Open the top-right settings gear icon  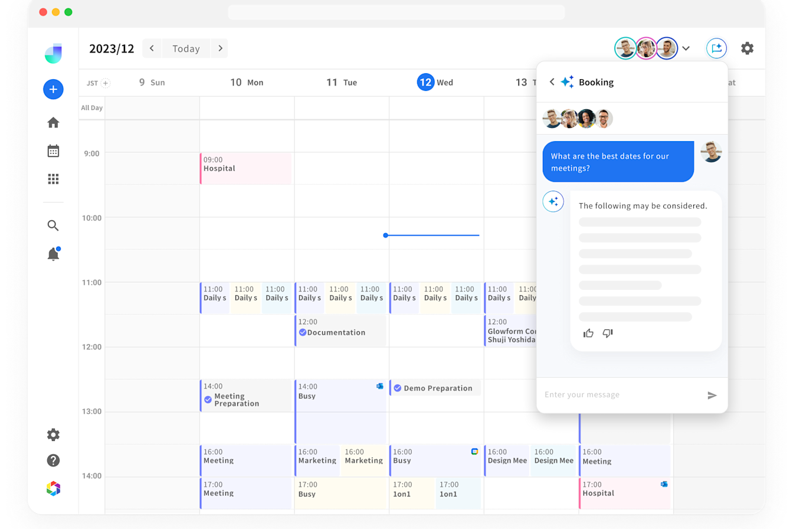(747, 48)
